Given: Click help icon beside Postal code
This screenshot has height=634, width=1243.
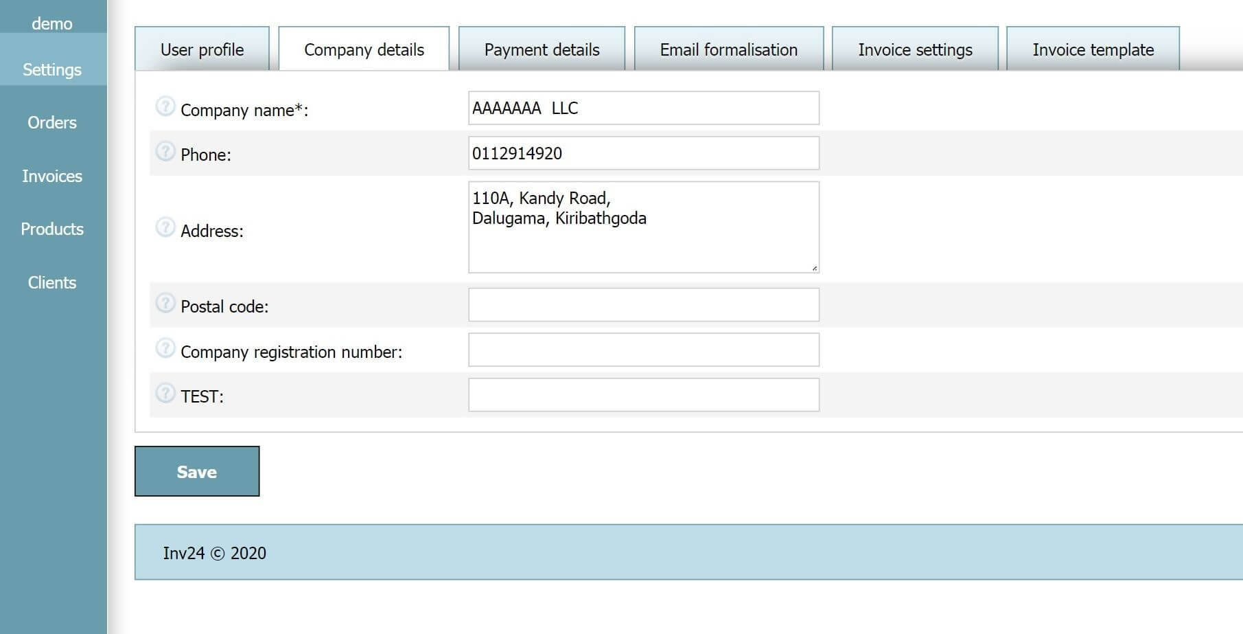Looking at the screenshot, I should coord(165,303).
